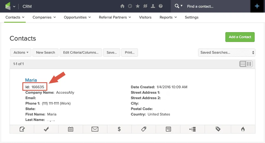Click the flame icon in contact row
This screenshot has height=143, width=265.
(243, 129)
